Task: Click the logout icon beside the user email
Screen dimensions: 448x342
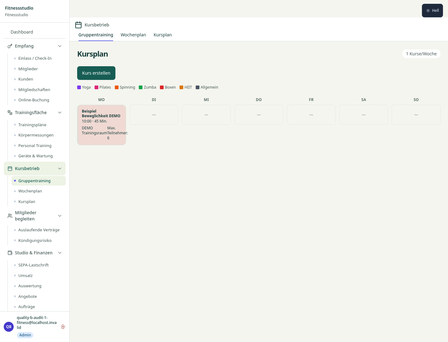Action: (x=63, y=326)
